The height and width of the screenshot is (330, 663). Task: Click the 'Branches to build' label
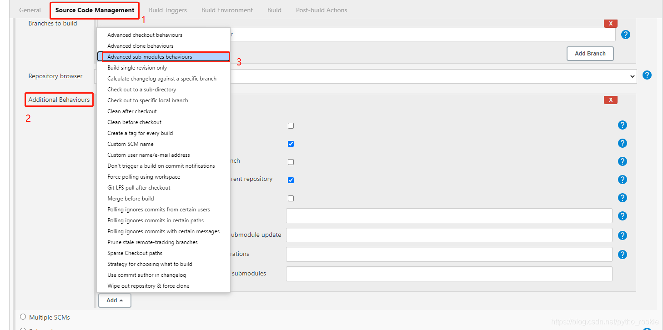53,23
